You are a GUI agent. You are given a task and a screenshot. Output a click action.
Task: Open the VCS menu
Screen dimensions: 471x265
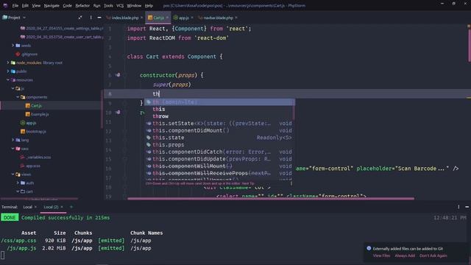[x=120, y=6]
